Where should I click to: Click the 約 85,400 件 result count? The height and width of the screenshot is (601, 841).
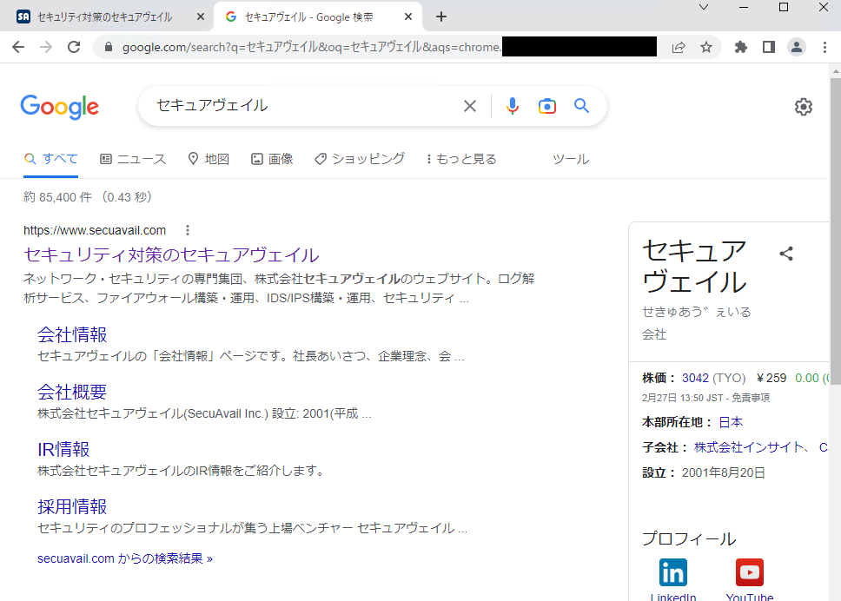point(57,197)
